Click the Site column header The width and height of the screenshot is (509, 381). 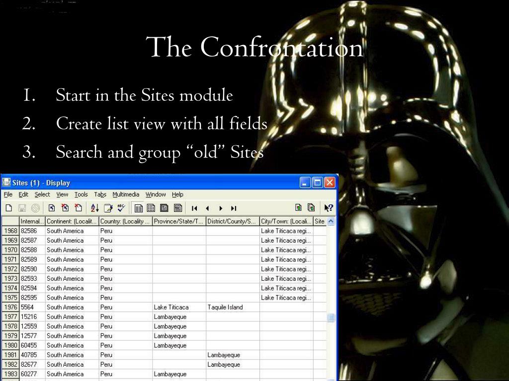coord(320,221)
